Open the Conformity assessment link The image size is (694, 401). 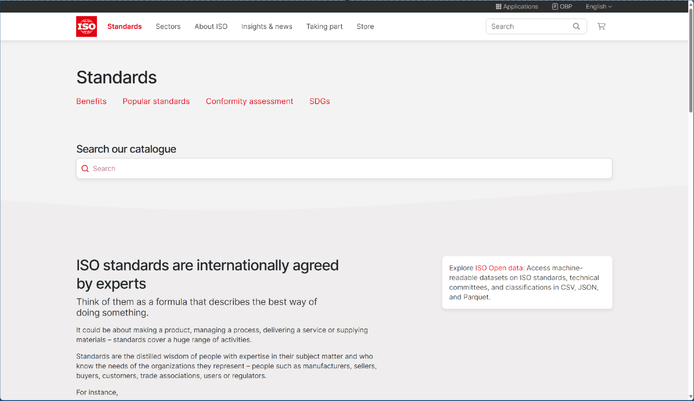pos(249,101)
